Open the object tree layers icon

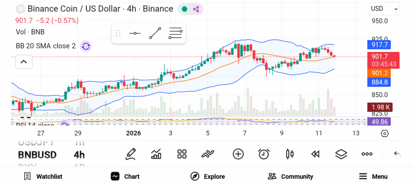(341, 154)
